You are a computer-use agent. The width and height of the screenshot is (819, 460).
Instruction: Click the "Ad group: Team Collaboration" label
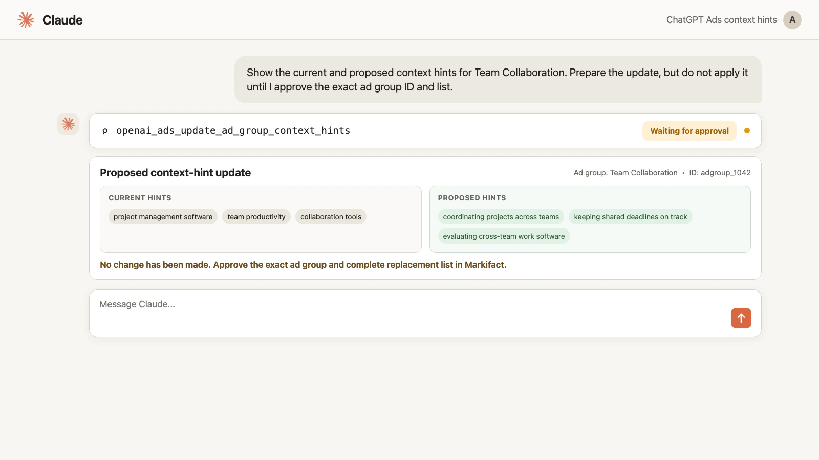(x=626, y=173)
